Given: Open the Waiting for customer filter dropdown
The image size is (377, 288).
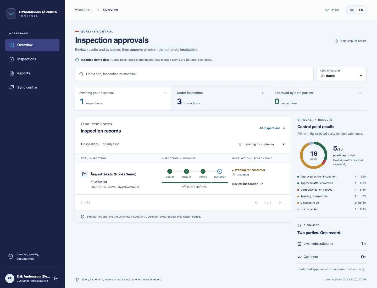Looking at the screenshot, I should [262, 144].
